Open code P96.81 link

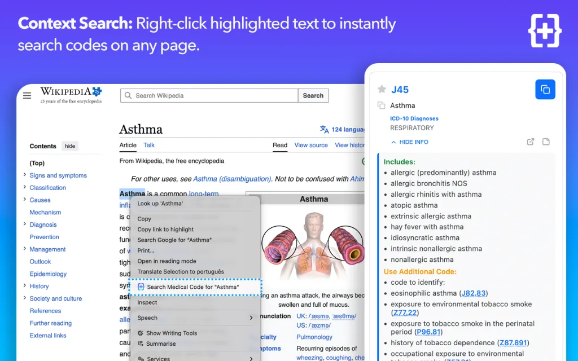[x=428, y=332]
